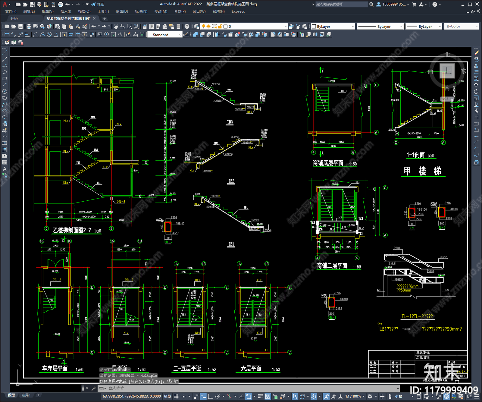The width and height of the screenshot is (482, 402).
Task: Open the layer dropdown showing 0
Action: tap(244, 27)
